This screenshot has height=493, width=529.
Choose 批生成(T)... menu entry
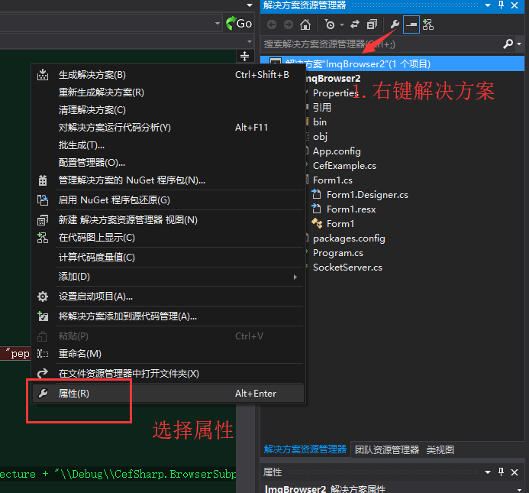click(168, 145)
